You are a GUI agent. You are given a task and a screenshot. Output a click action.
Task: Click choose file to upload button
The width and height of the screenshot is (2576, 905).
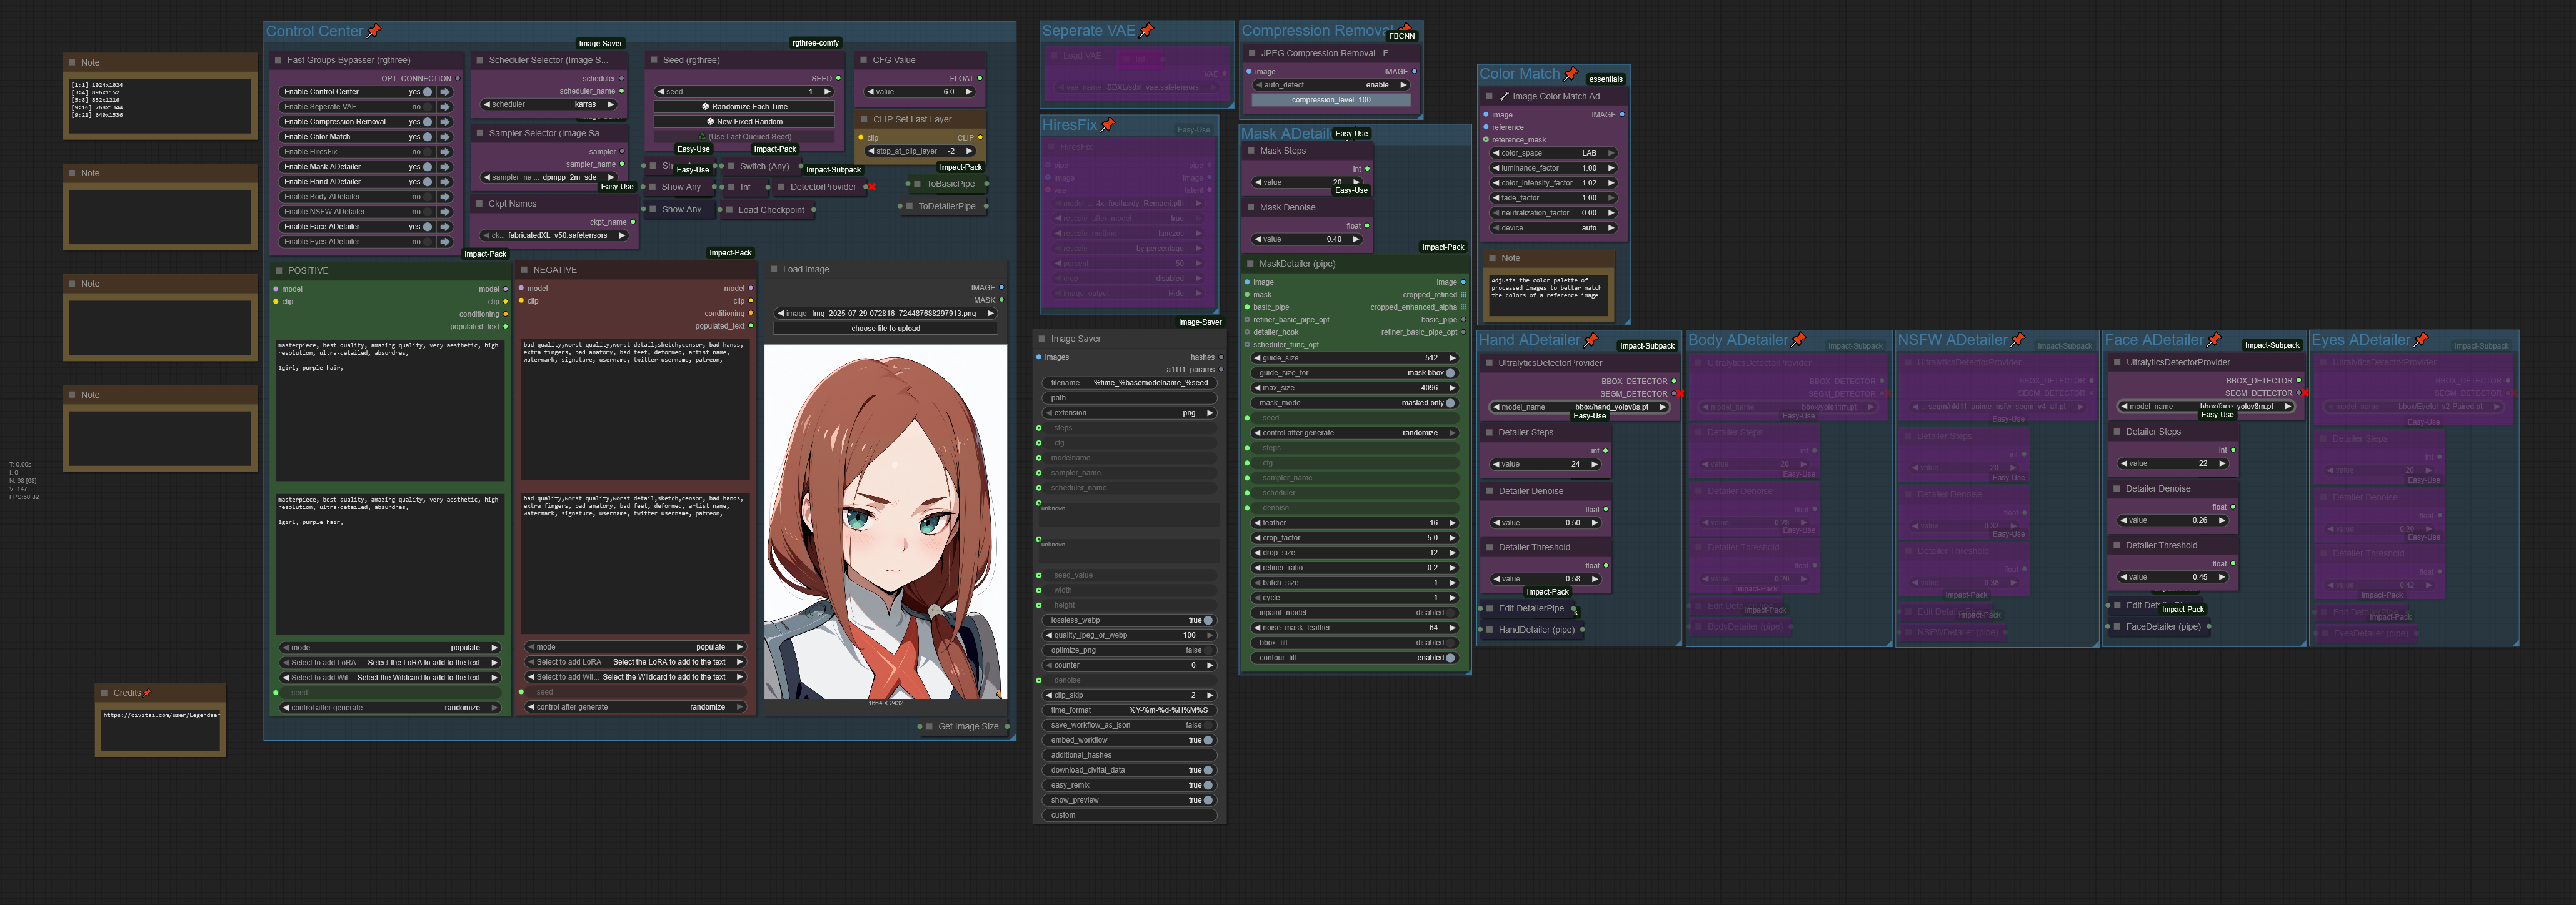point(886,329)
